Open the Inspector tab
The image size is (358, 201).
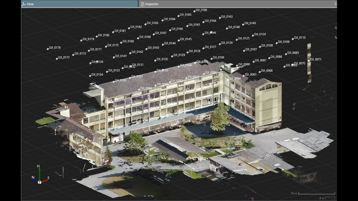click(238, 4)
